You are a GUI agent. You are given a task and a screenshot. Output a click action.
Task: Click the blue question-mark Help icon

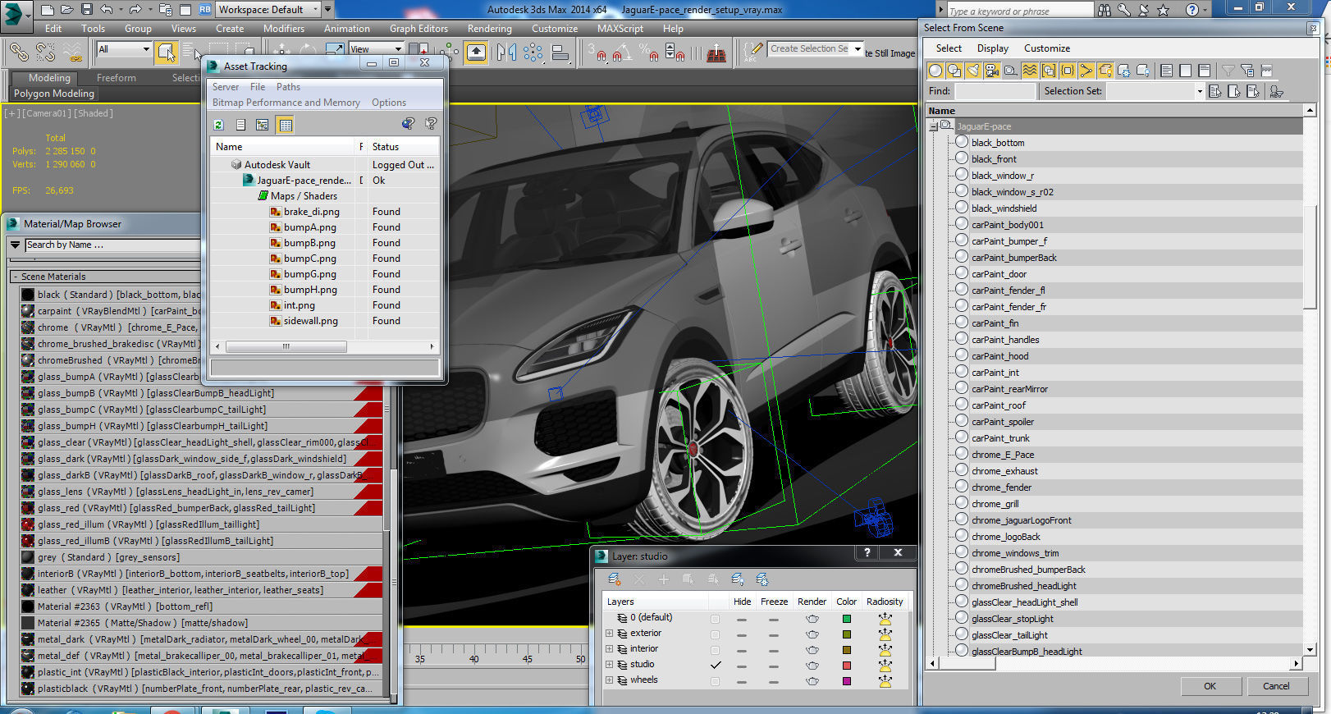tap(1192, 10)
